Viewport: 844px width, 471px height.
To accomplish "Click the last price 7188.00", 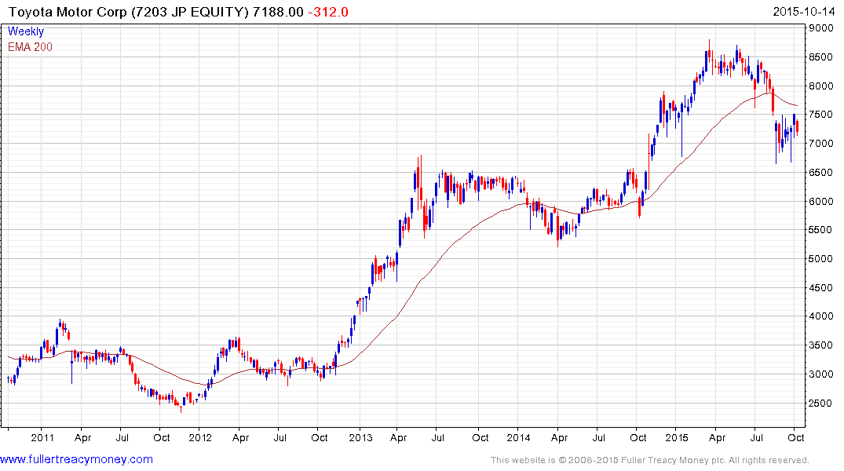I will pos(278,12).
